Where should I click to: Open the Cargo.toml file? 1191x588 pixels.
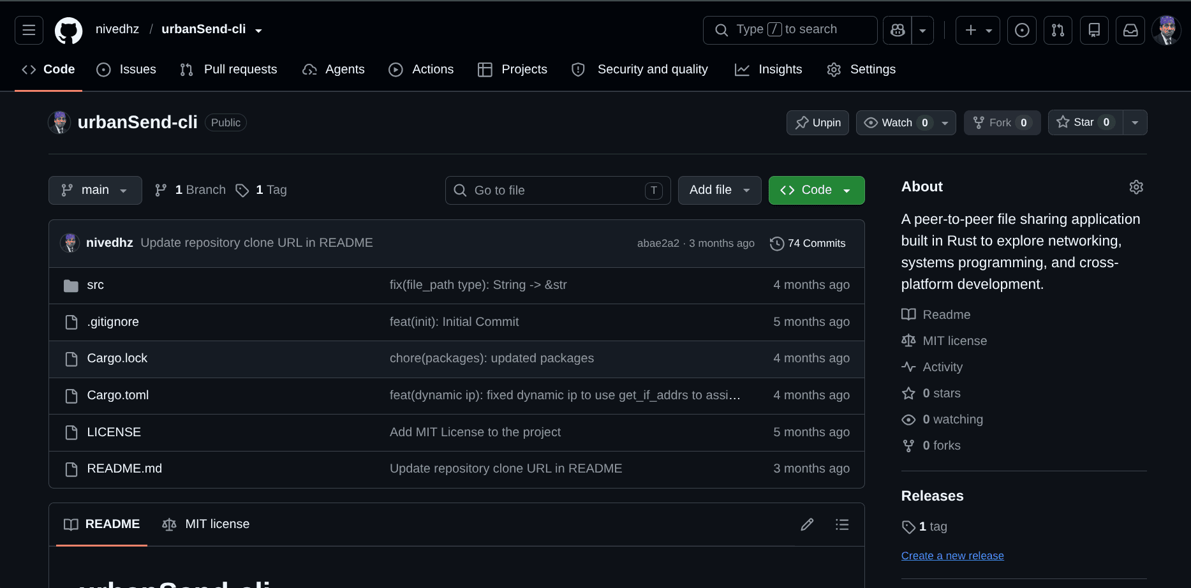tap(118, 395)
